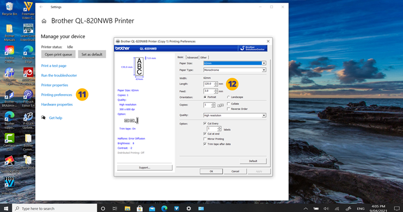This screenshot has height=212, width=403.
Task: Launch Camtasia 2020 from desktop
Action: tap(9, 142)
